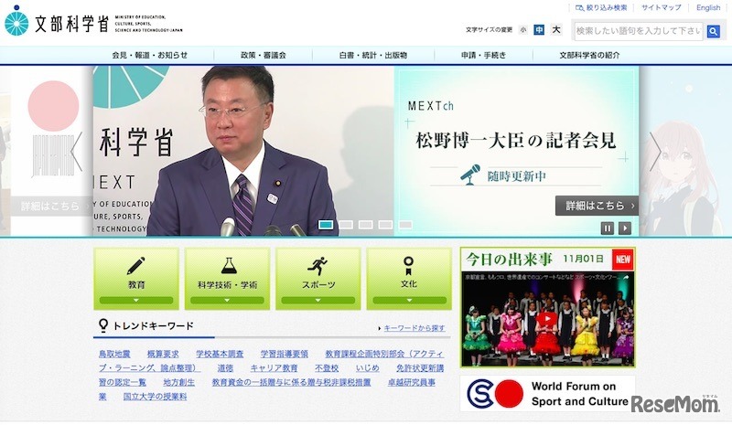Click the blue search magnifier button
Screen dimensions: 732x425
(x=713, y=31)
